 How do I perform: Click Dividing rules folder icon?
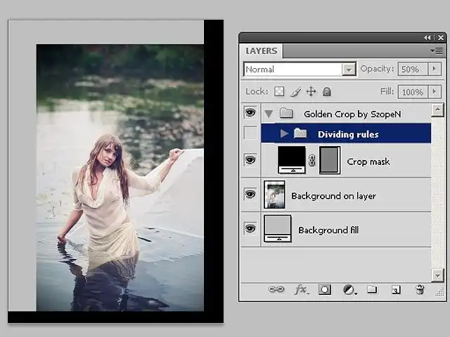click(300, 133)
